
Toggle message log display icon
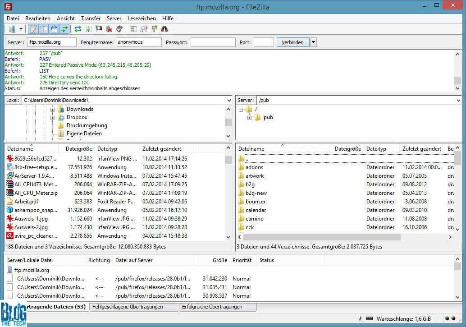[x=33, y=29]
